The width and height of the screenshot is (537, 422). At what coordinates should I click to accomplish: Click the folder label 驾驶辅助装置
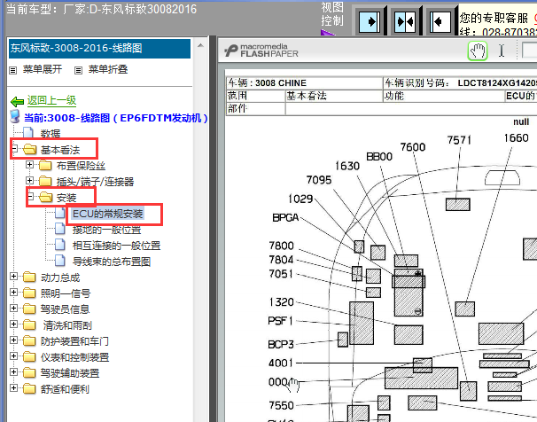(70, 373)
